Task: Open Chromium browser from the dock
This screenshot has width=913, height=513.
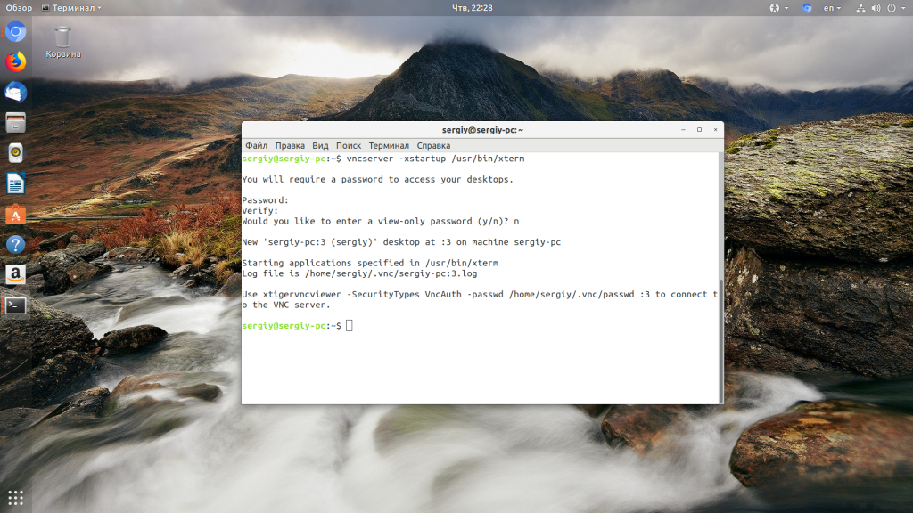Action: coord(16,33)
